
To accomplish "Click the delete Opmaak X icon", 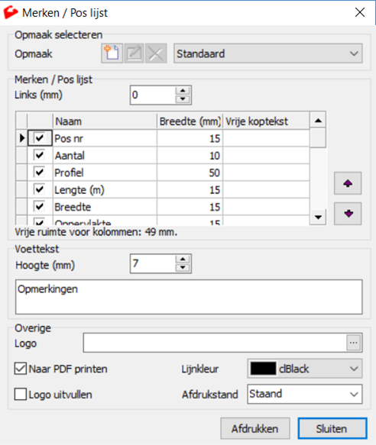I will 156,53.
